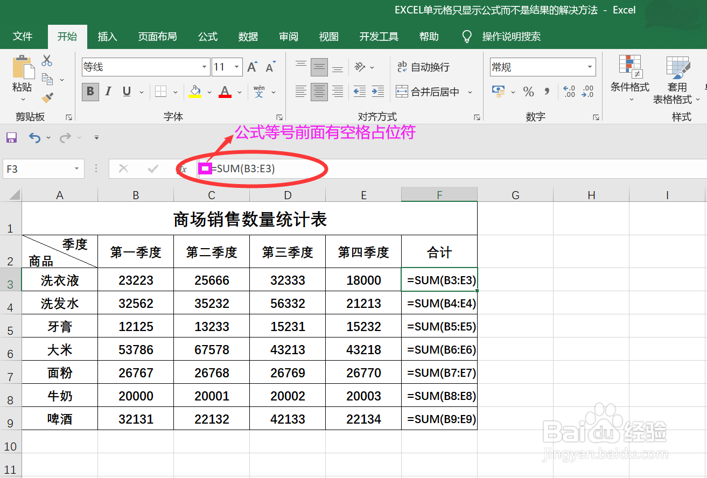707x478 pixels.
Task: Open the borders dropdown arrow
Action: (176, 92)
